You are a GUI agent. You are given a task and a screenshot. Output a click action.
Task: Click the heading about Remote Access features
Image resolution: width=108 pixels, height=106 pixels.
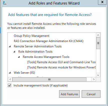click(x=50, y=15)
